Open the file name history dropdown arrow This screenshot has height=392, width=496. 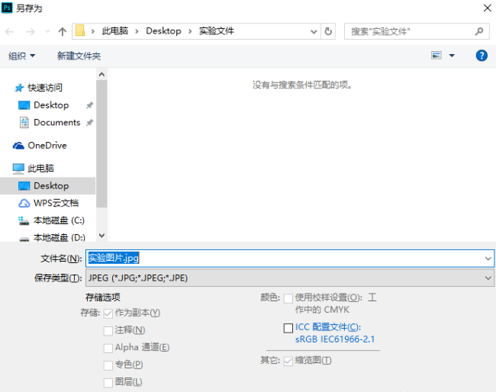click(x=488, y=259)
